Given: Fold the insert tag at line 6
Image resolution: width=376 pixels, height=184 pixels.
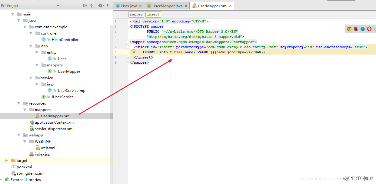Looking at the screenshot, I should pyautogui.click(x=128, y=47).
